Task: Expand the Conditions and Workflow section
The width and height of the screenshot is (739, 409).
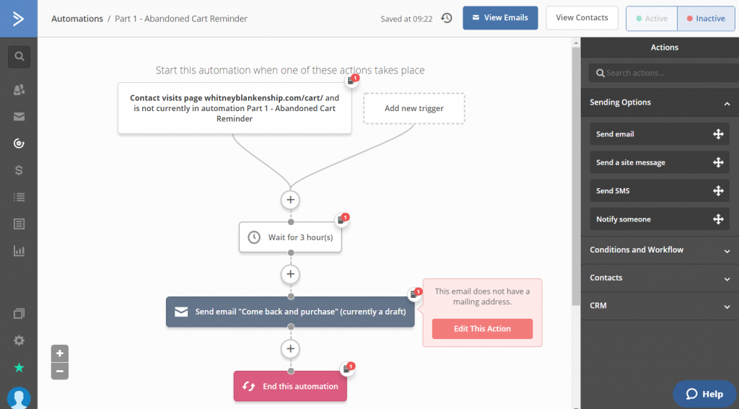Action: coord(727,250)
